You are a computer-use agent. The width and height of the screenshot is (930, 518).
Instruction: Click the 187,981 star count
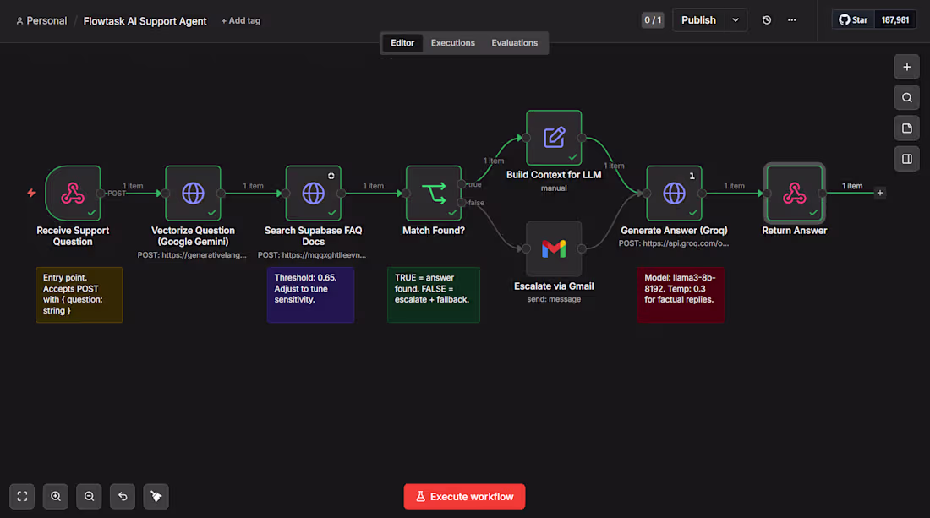tap(895, 20)
